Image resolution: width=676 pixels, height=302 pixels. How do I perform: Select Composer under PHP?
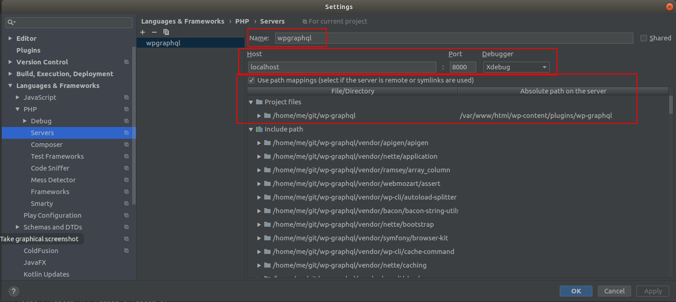[47, 145]
